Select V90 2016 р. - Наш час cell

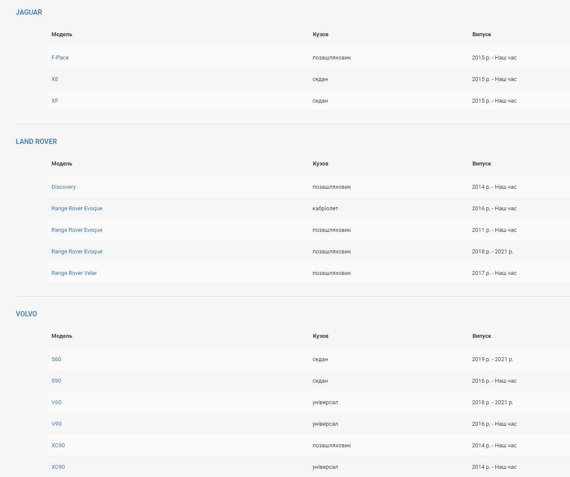pos(494,424)
